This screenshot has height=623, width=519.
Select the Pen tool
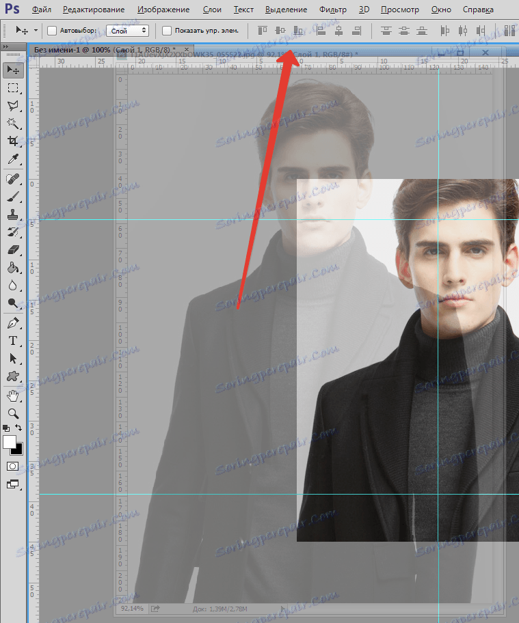[x=13, y=323]
